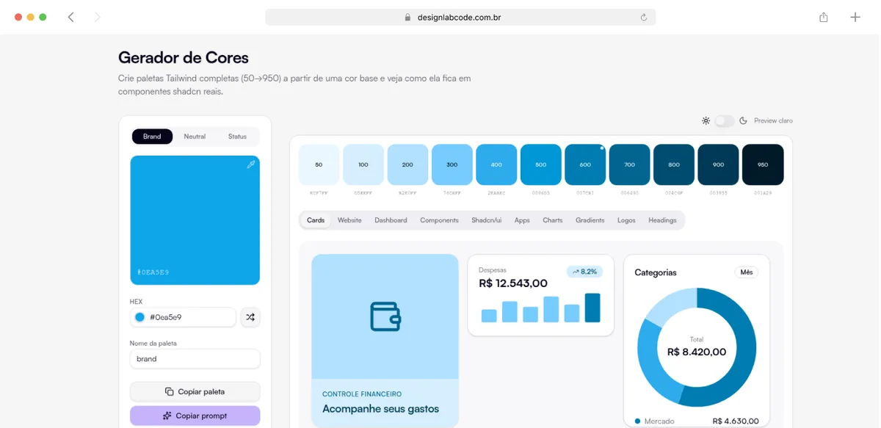Image resolution: width=881 pixels, height=428 pixels.
Task: Switch to the Charts tab
Action: 552,220
